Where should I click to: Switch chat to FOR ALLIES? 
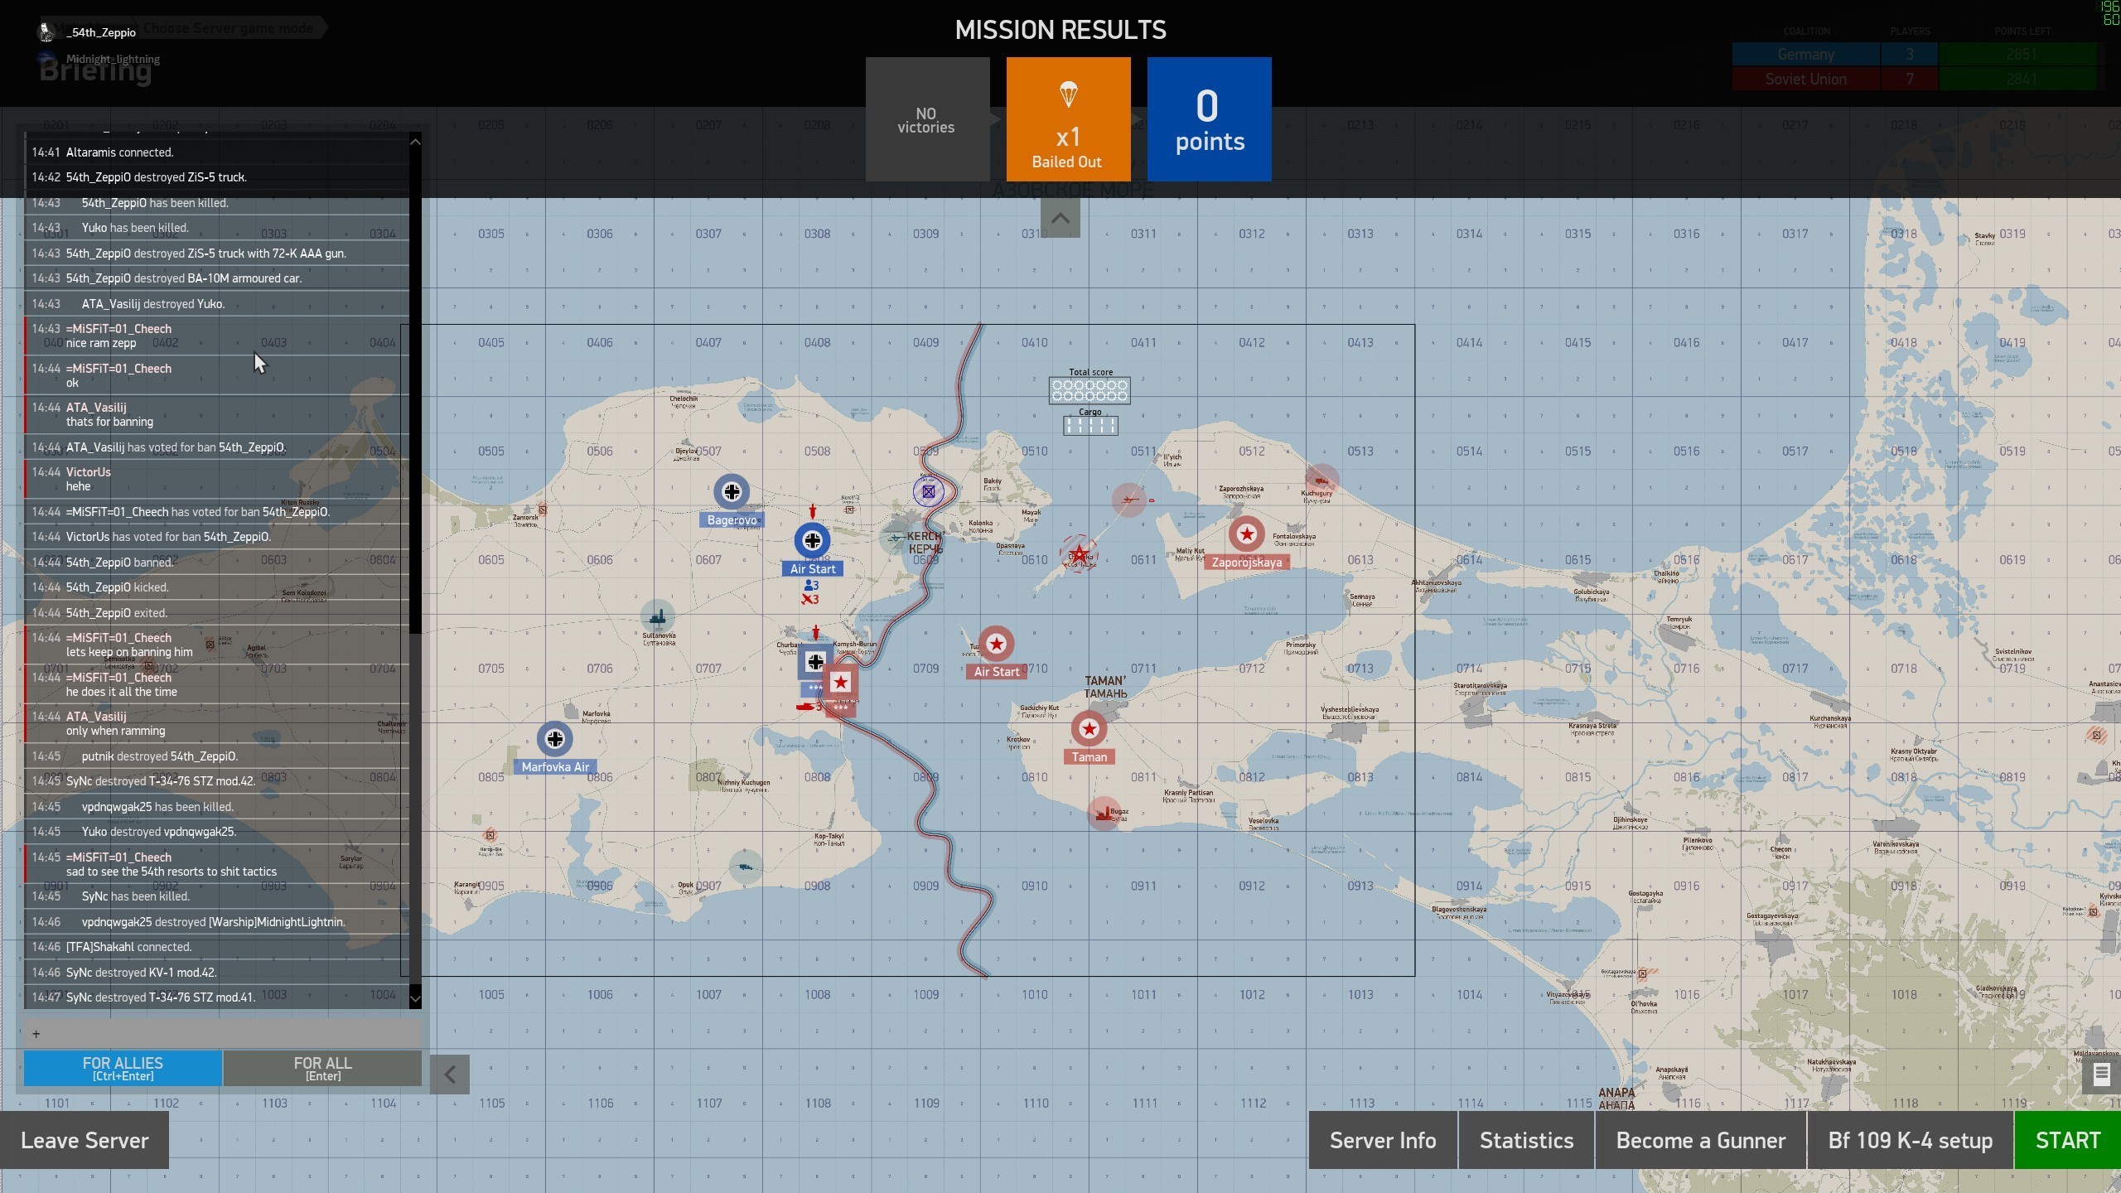123,1068
